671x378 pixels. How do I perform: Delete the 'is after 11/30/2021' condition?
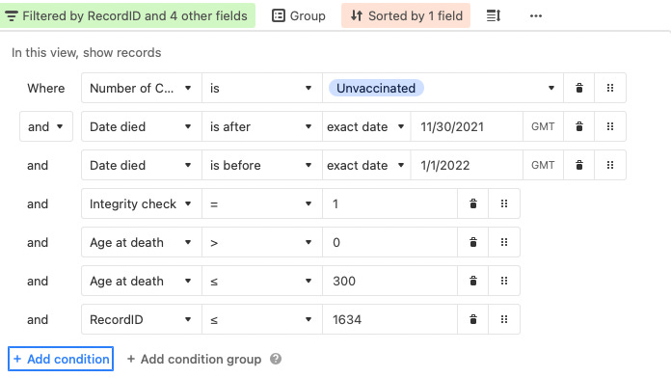pyautogui.click(x=579, y=126)
